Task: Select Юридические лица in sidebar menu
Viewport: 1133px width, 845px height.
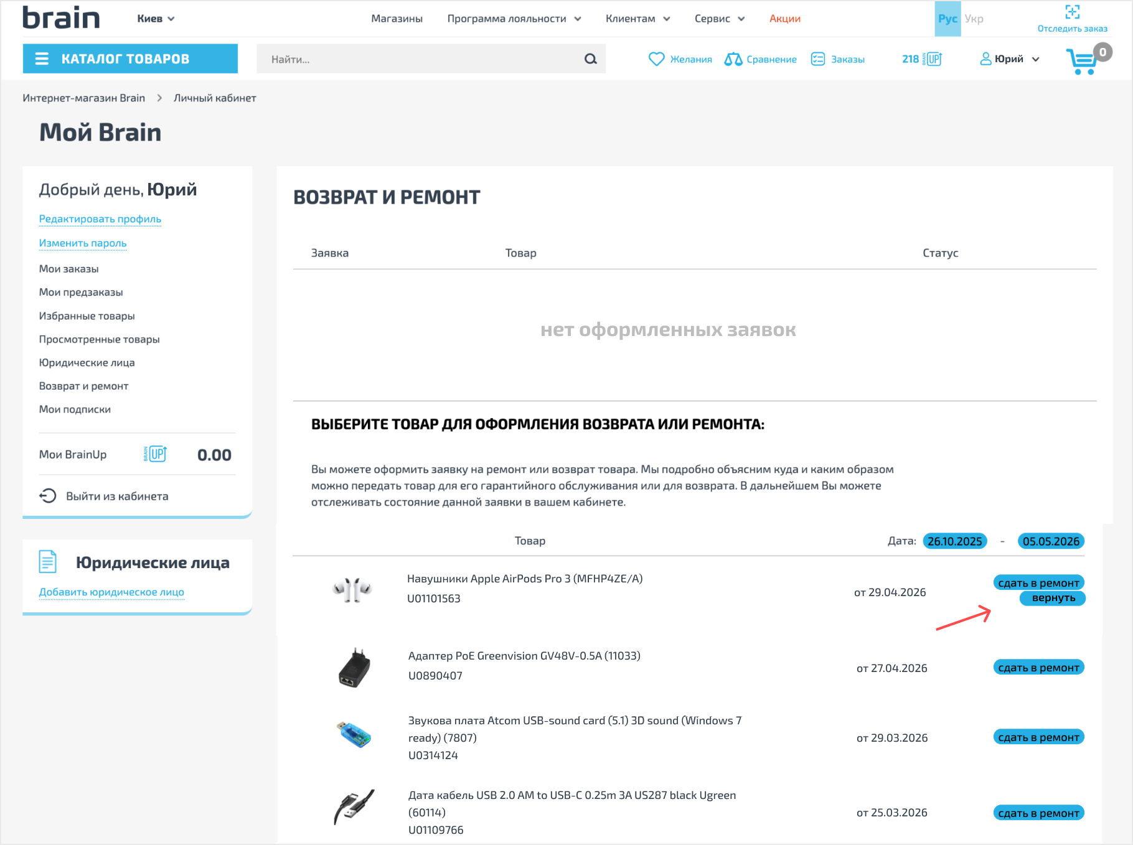Action: tap(87, 362)
